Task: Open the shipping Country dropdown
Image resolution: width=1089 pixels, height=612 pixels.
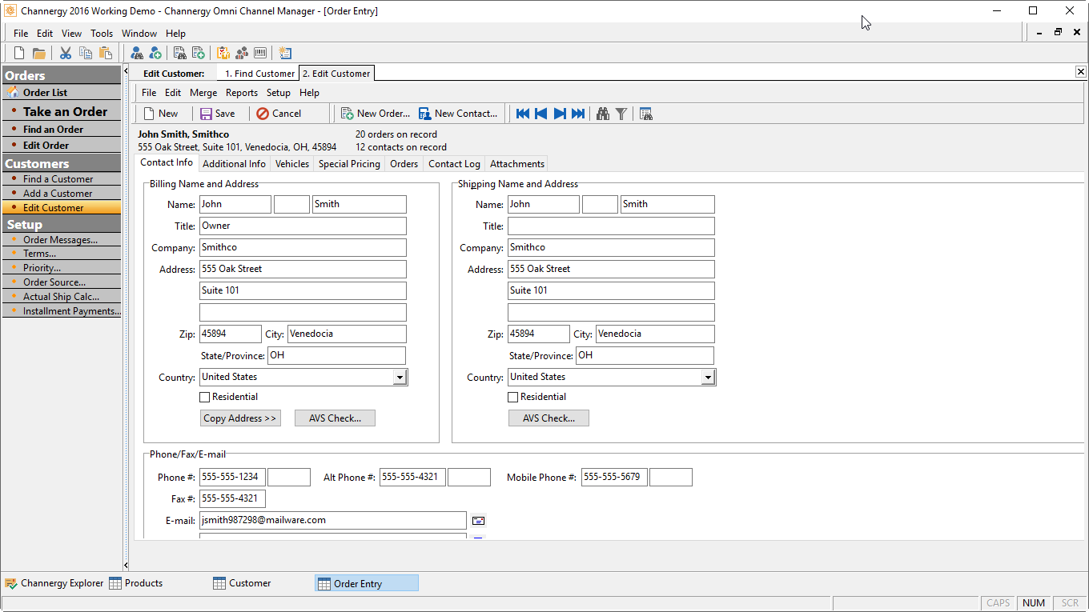Action: coord(708,378)
